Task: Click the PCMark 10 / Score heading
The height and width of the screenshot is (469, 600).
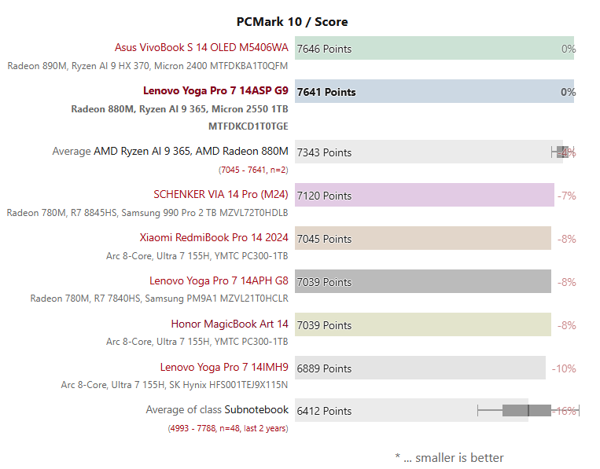Action: [x=292, y=22]
